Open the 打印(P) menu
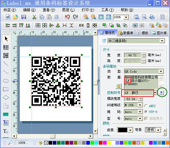The image size is (170, 148). [x=88, y=10]
